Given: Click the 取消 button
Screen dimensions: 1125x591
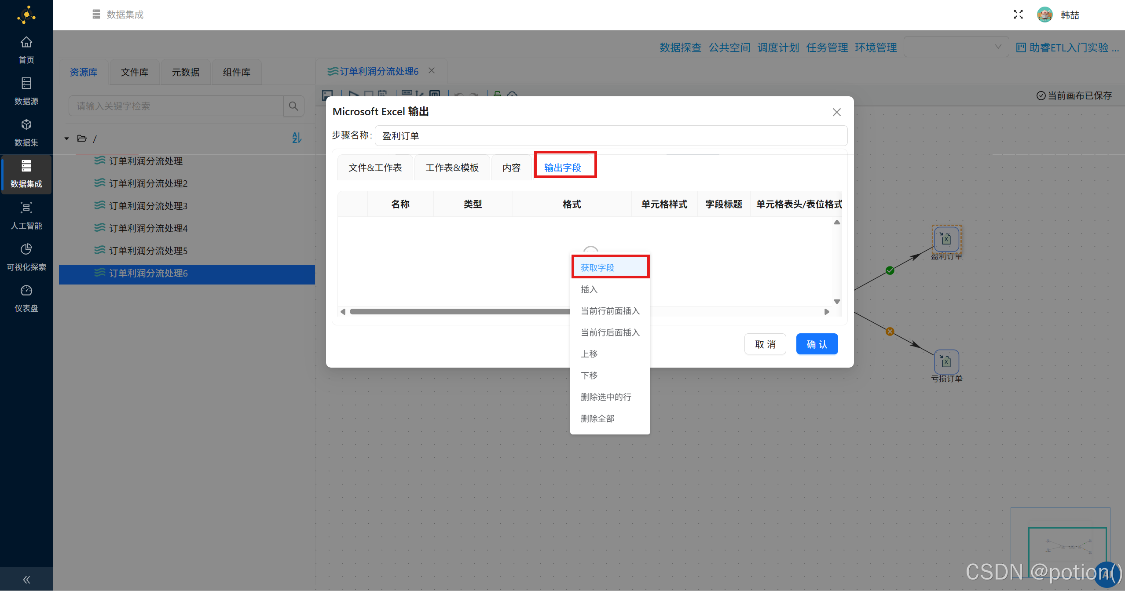Looking at the screenshot, I should coord(765,344).
